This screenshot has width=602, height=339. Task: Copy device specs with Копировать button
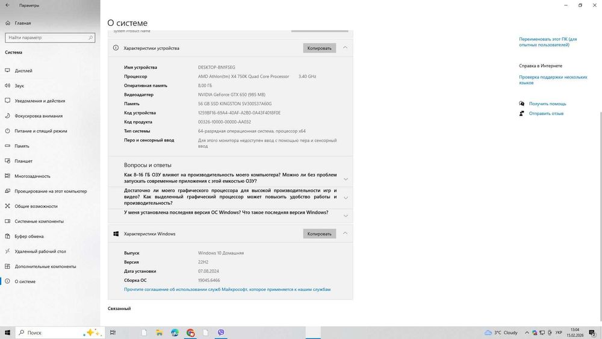tap(320, 48)
